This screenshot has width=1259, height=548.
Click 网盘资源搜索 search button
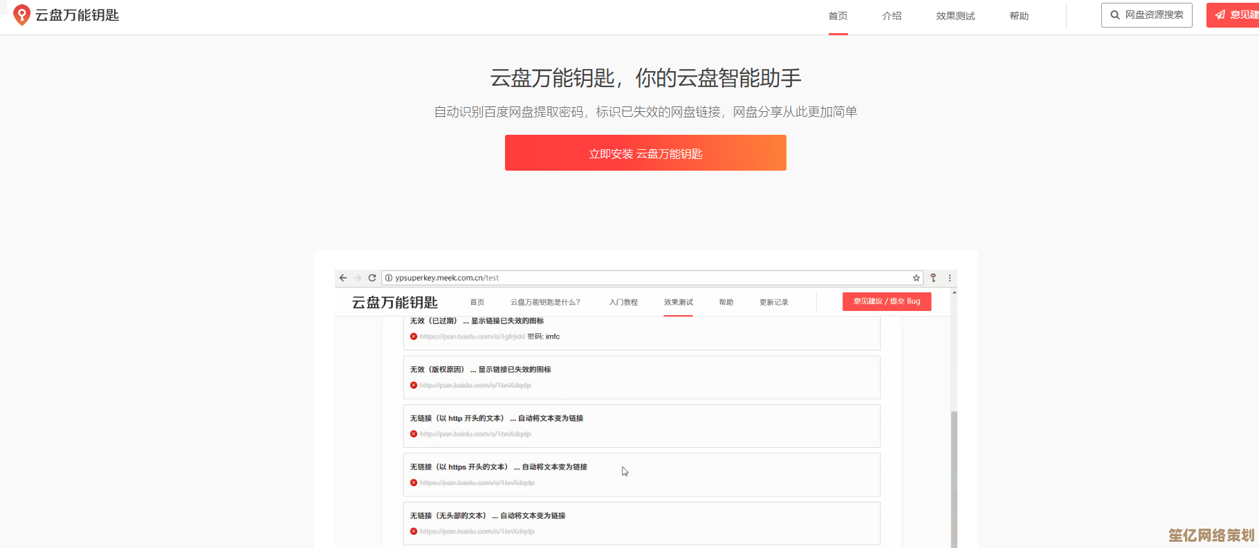pyautogui.click(x=1146, y=15)
